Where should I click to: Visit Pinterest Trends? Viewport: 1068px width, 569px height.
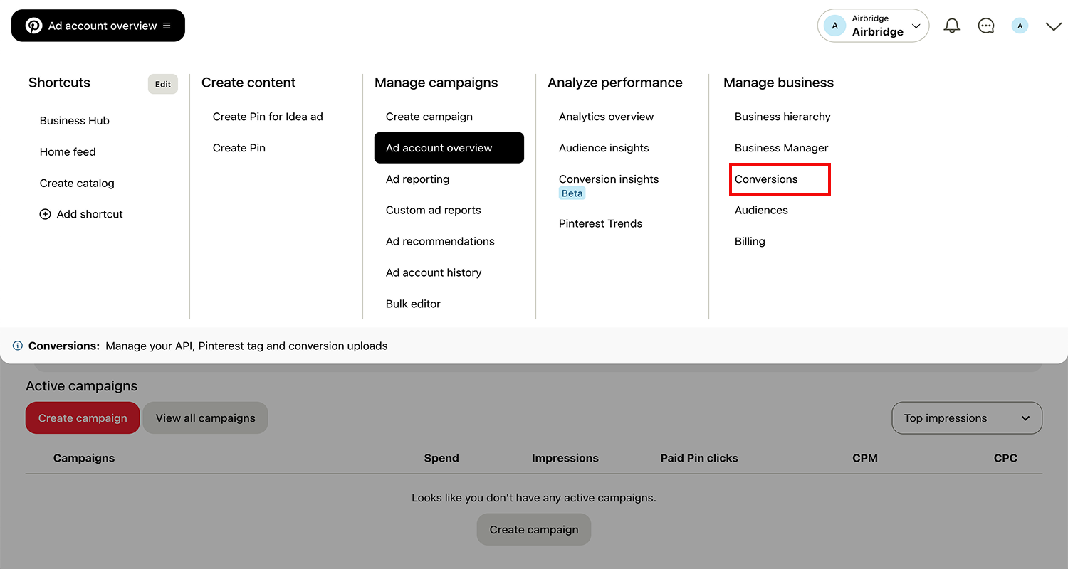pyautogui.click(x=600, y=223)
